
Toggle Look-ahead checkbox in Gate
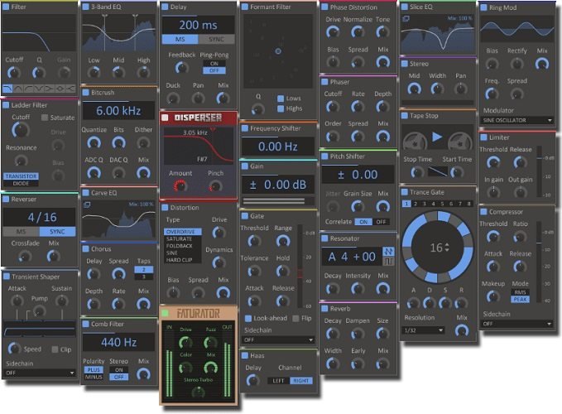pyautogui.click(x=247, y=317)
